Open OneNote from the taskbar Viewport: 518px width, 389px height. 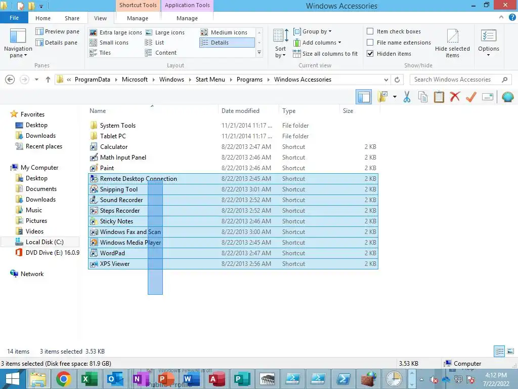point(141,379)
